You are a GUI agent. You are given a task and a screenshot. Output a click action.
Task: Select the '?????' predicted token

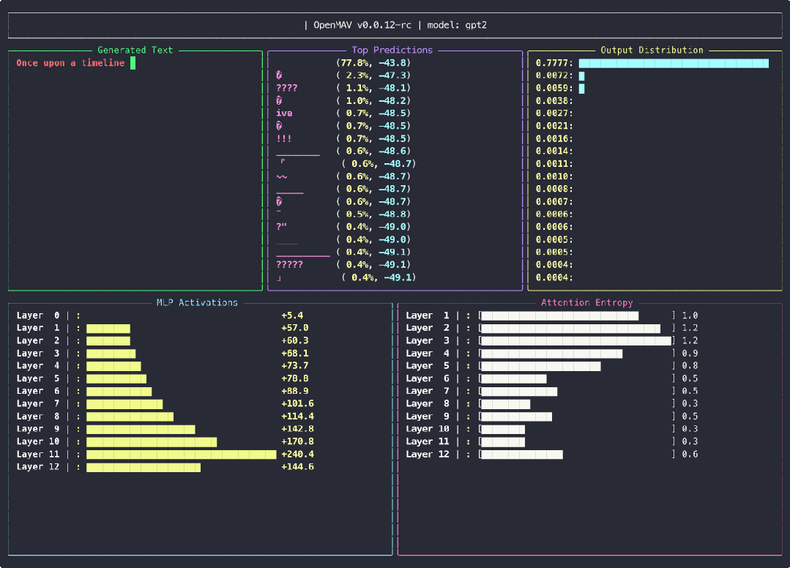coord(290,264)
